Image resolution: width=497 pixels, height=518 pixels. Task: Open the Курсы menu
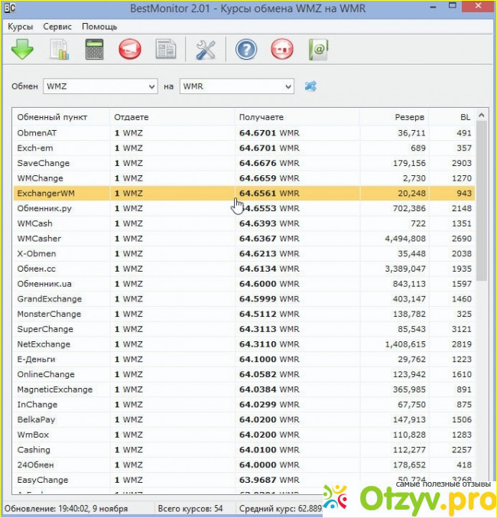tap(21, 27)
